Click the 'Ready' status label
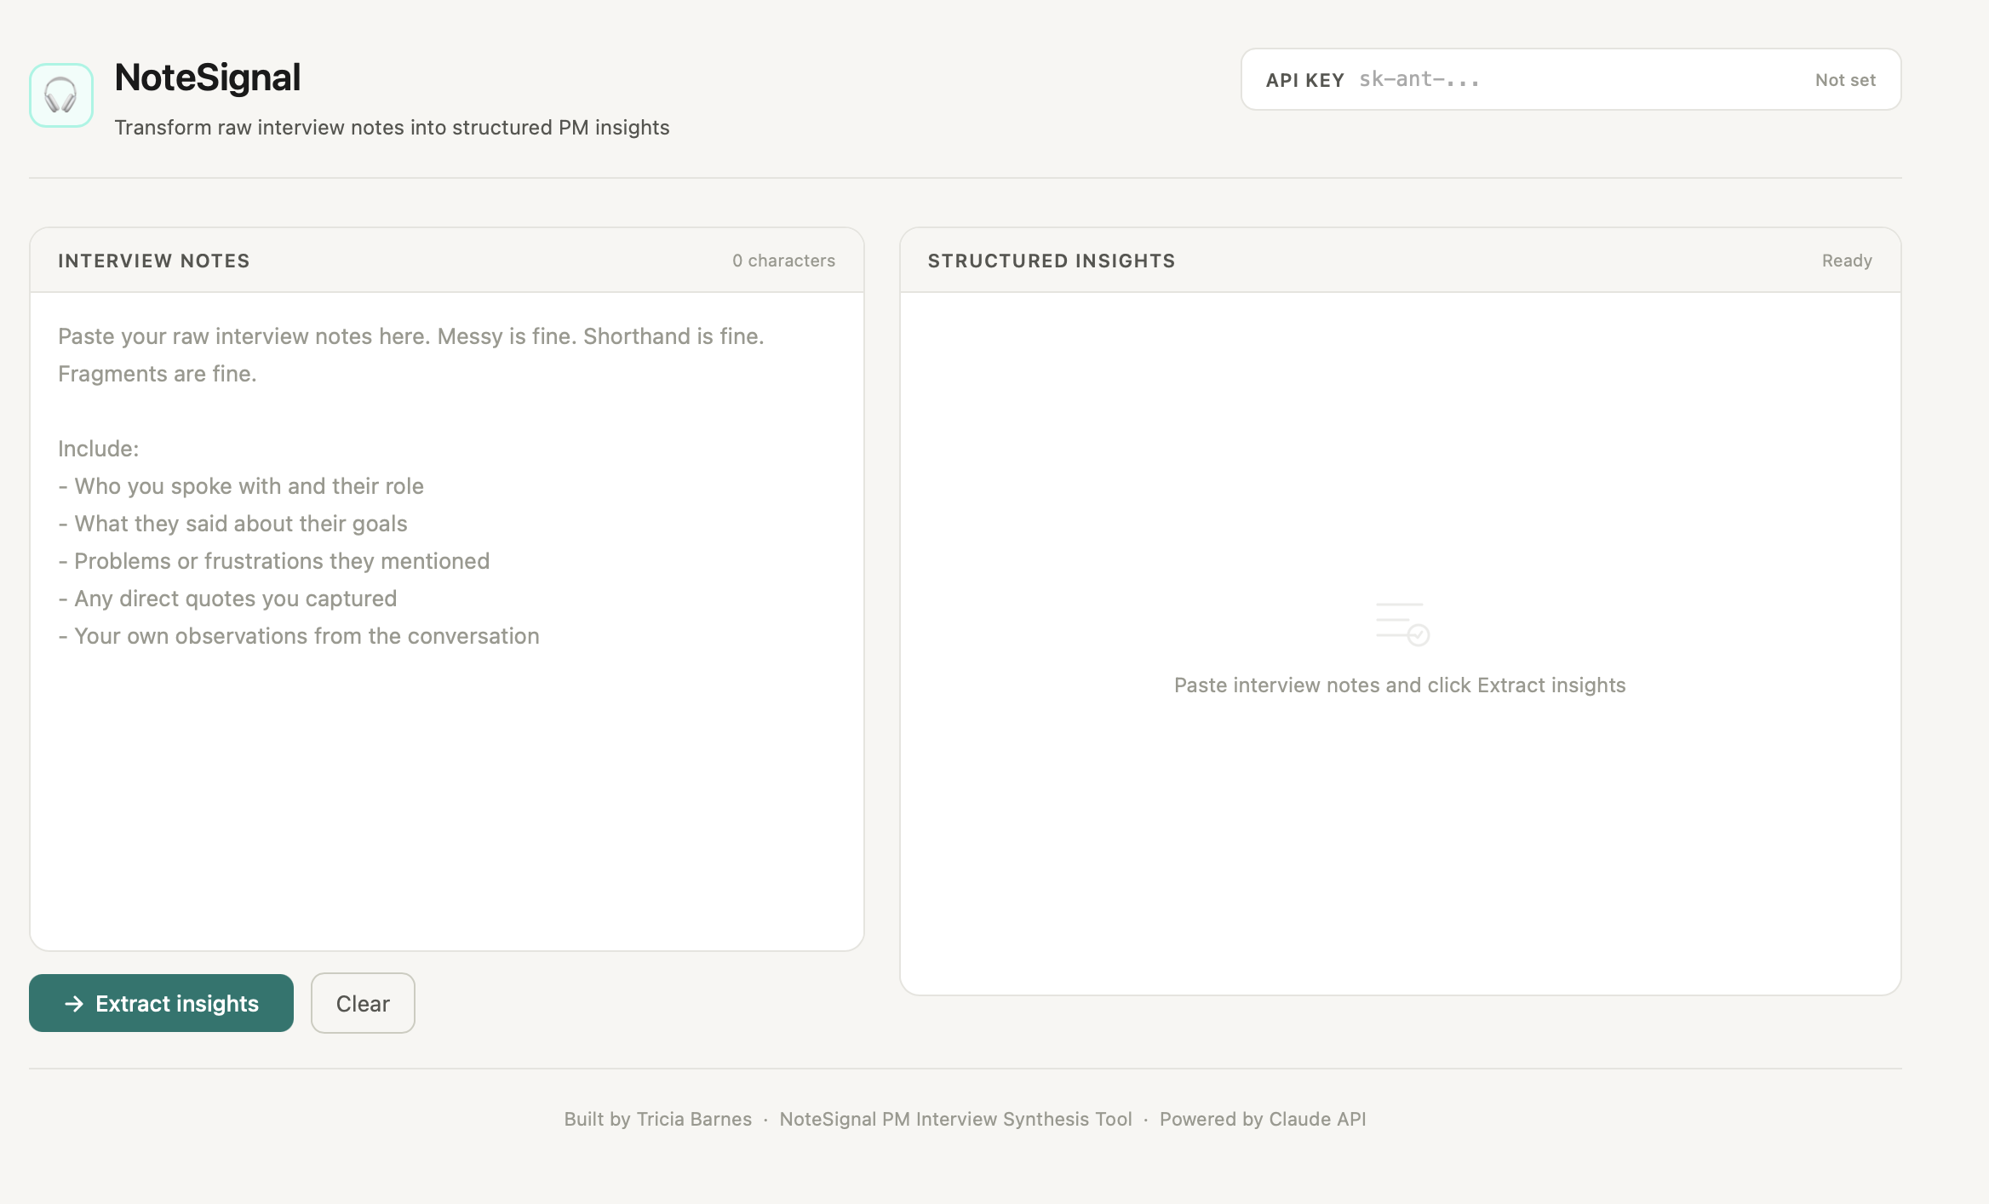Screen dimensions: 1989x1204 pyautogui.click(x=1846, y=261)
